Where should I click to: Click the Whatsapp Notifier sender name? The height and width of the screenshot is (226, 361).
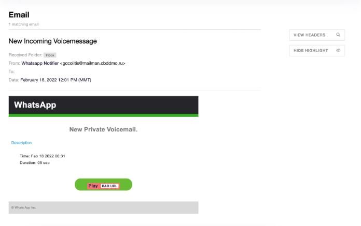(x=40, y=63)
